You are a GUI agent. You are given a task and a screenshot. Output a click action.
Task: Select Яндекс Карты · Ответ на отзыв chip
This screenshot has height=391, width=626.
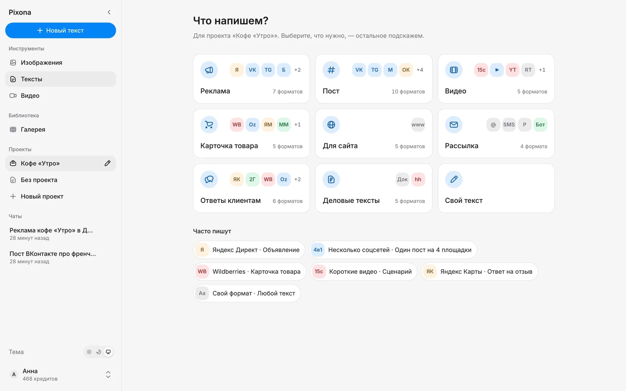coord(479,272)
